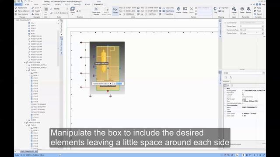Click the Display section icon
This screenshot has width=280, height=157.
pyautogui.click(x=185, y=9)
